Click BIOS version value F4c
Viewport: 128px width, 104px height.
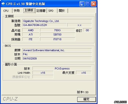57,54
